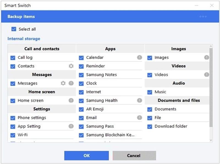Open Contacts backup settings gear
220x164 pixels.
pos(71,66)
